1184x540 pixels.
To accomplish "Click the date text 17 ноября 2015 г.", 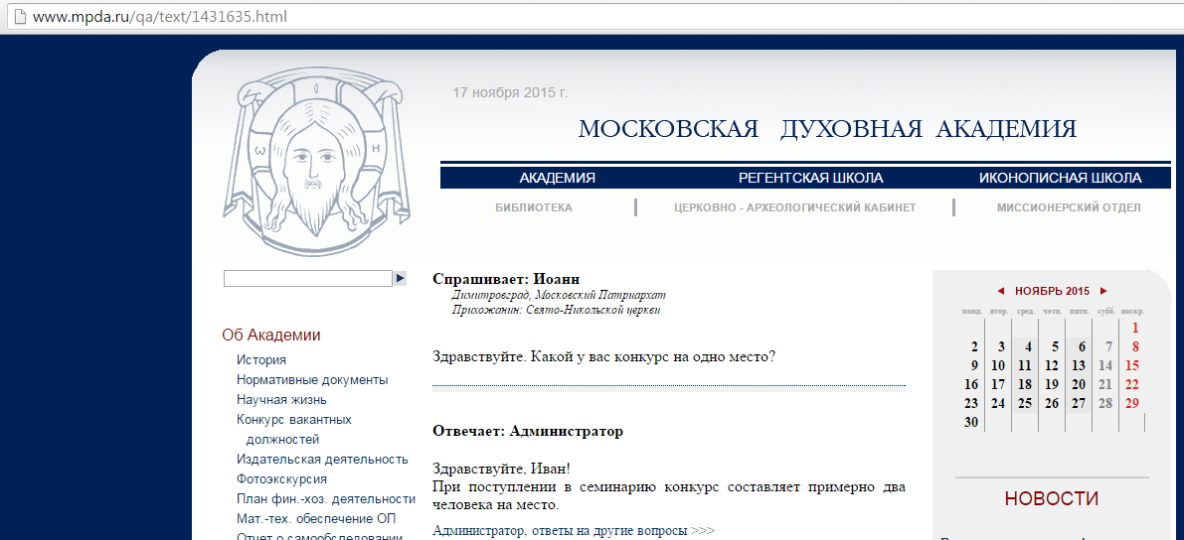I will coord(510,92).
